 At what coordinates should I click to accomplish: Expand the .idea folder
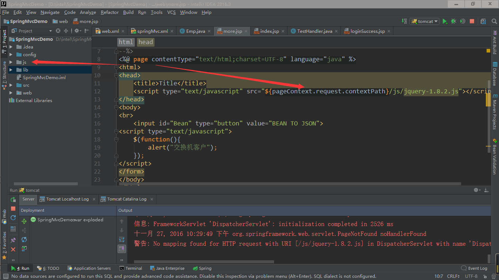[11, 47]
